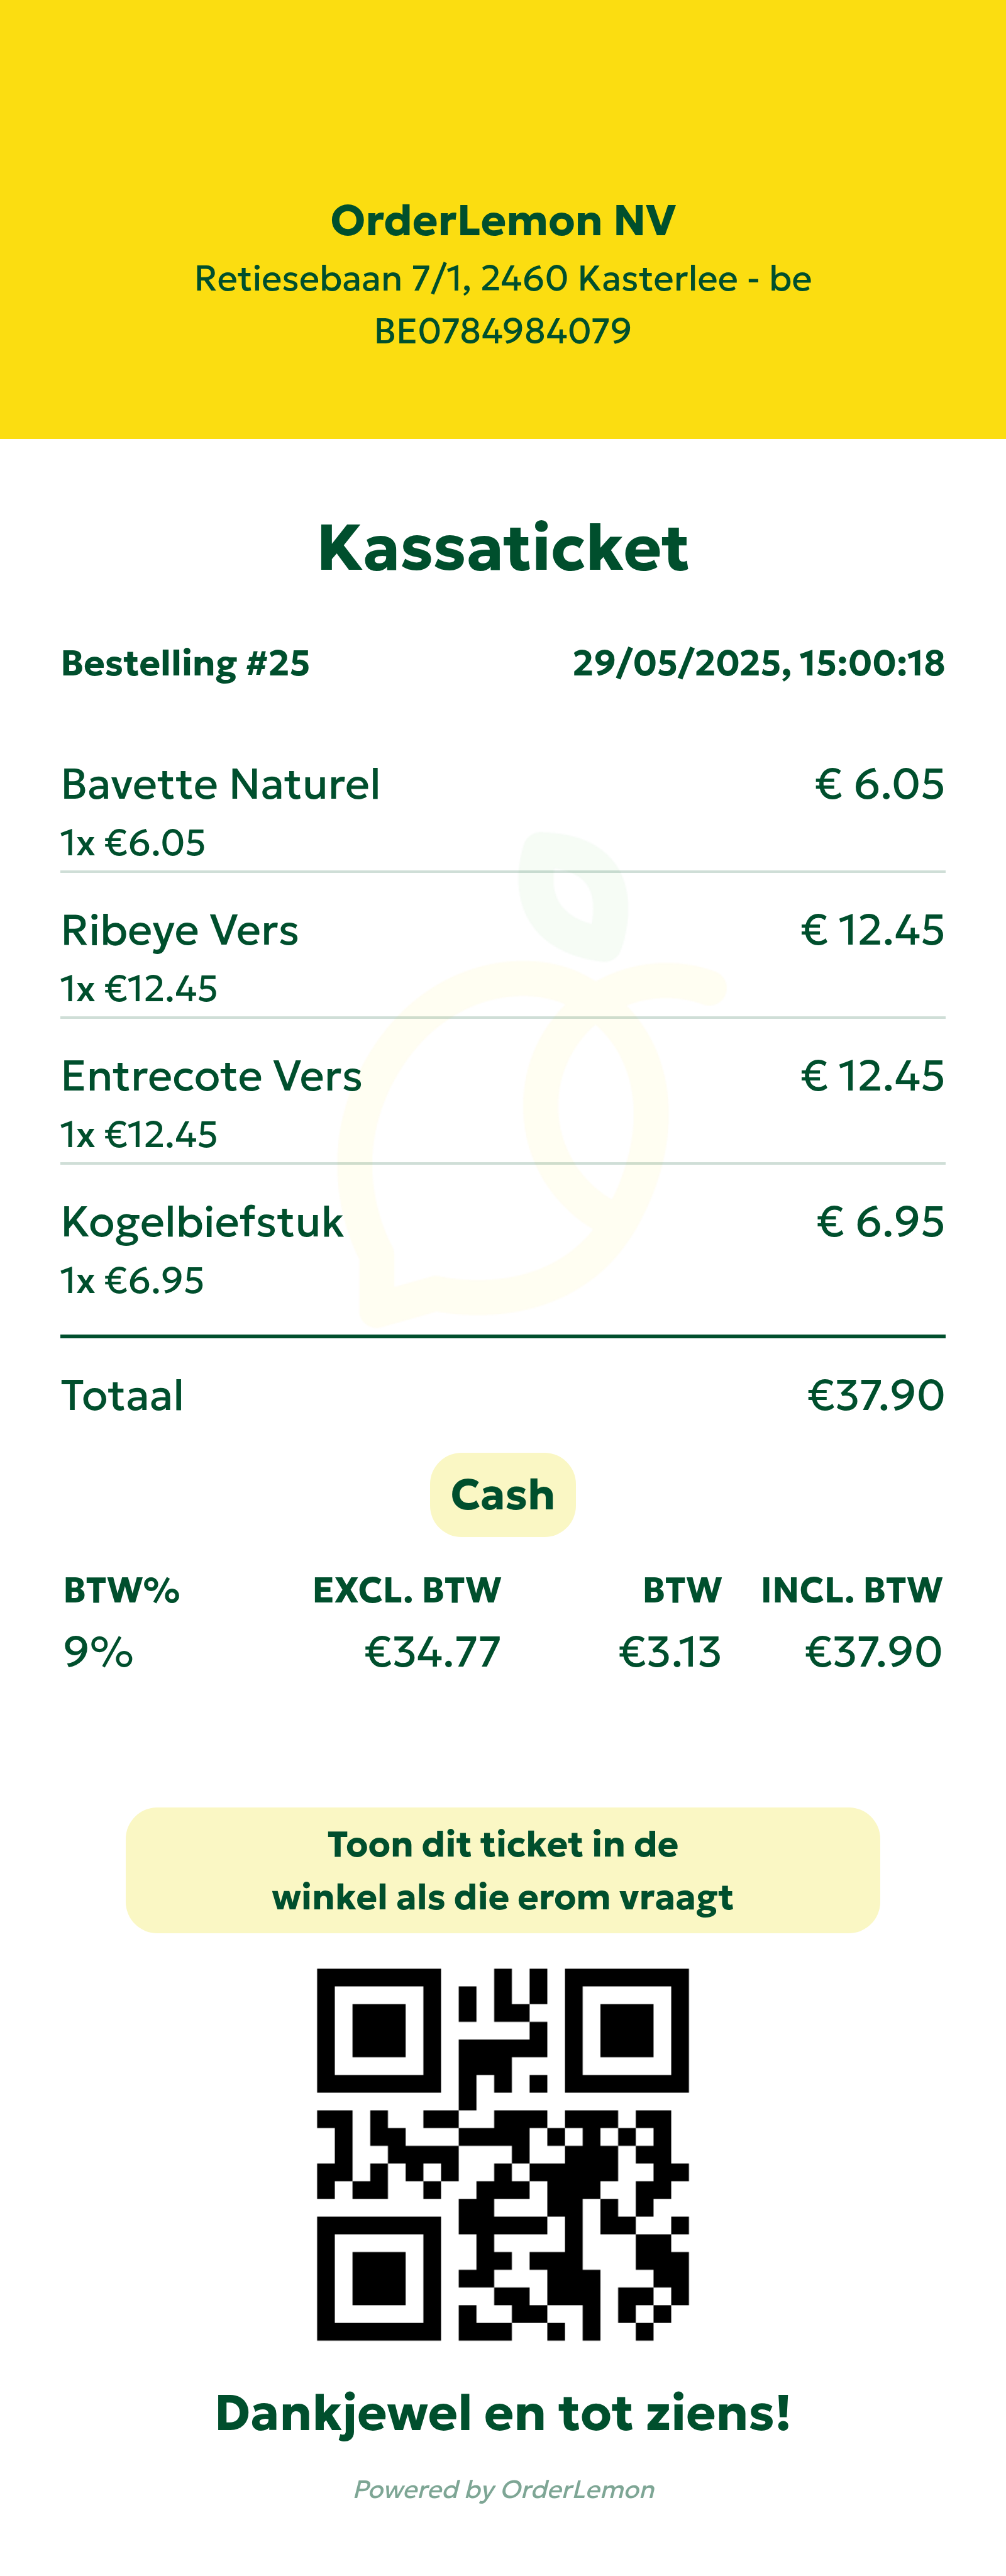The image size is (1006, 2576).
Task: Click the Totaal amount €37.90
Action: [875, 1396]
